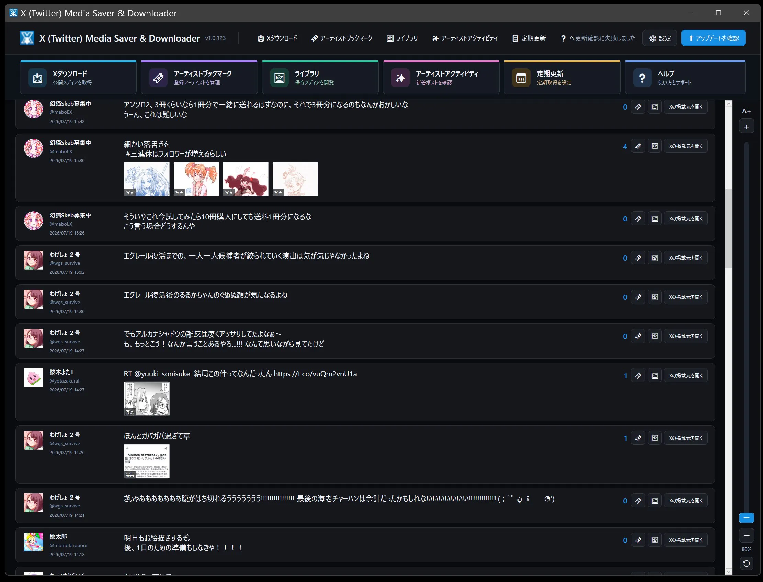Click the ヘルプ 更新確認に失敗しました header item
The width and height of the screenshot is (763, 582).
[x=598, y=38]
